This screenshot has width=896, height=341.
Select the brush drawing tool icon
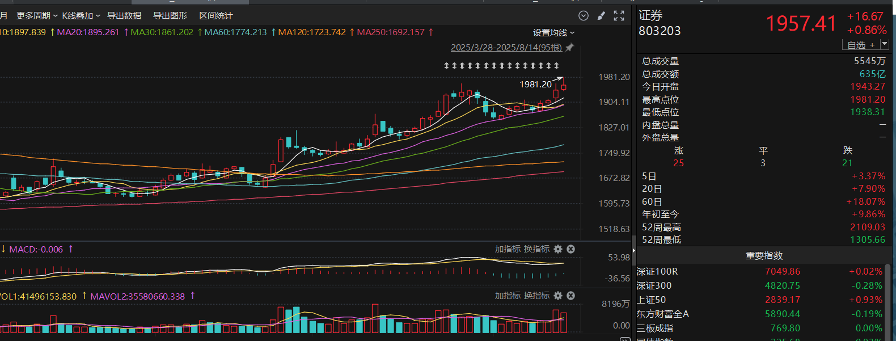coord(601,16)
